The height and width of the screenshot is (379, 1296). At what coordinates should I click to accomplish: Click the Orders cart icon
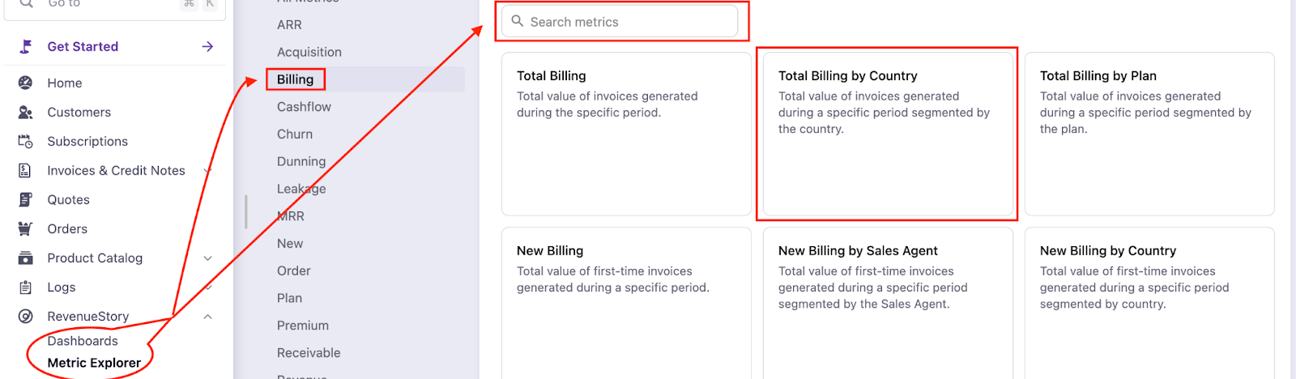pos(25,228)
